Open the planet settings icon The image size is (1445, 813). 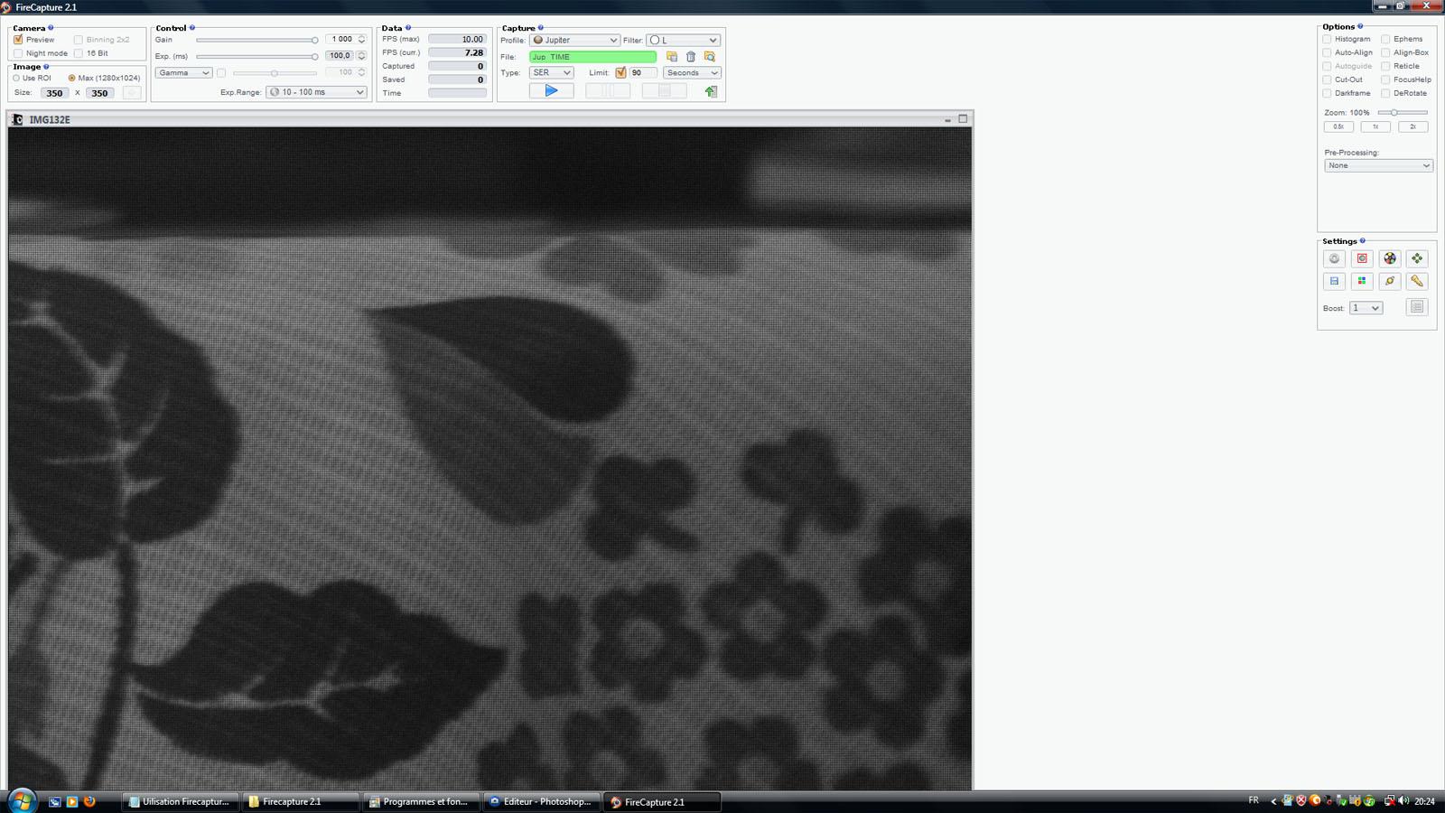[1390, 281]
